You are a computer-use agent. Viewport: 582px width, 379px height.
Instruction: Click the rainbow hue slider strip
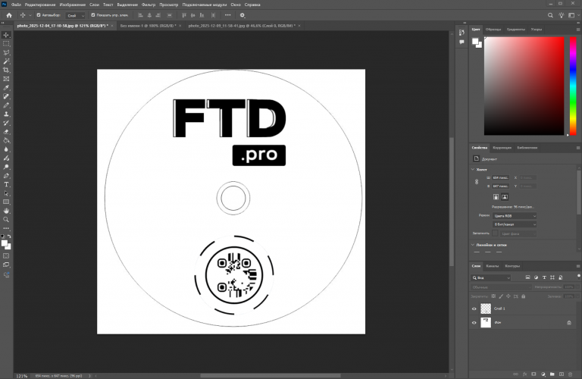pos(573,86)
